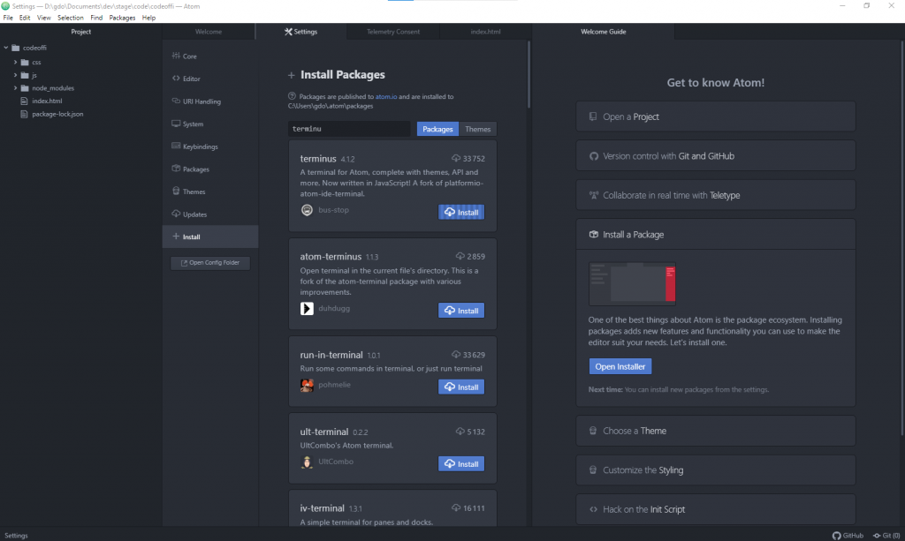Click Open Installer button

(x=620, y=366)
